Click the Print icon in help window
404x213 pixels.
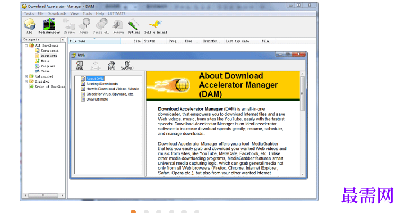(x=112, y=65)
